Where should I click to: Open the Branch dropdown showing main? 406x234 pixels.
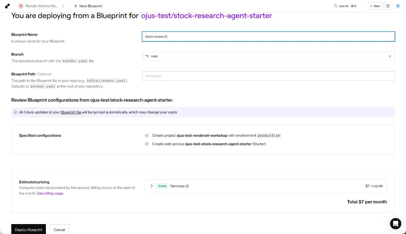tap(268, 56)
